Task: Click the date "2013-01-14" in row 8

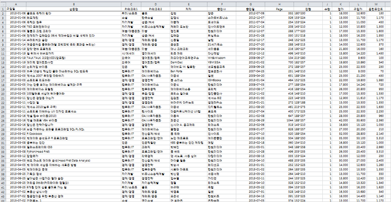Action: pos(16,40)
